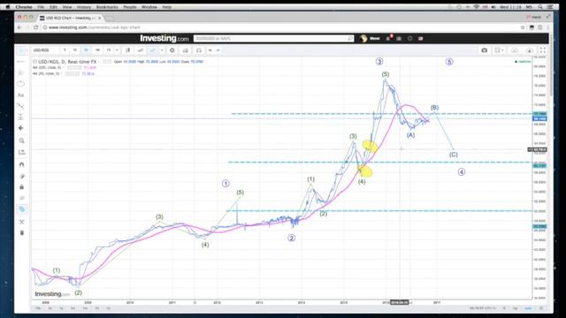This screenshot has height=318, width=566.
Task: Select the ellipse shape drawing tool
Action: tap(21, 84)
